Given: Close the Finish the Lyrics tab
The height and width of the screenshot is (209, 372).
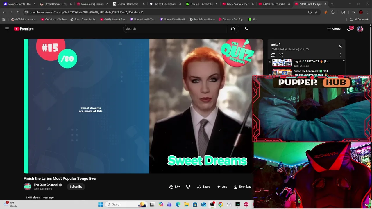Looking at the screenshot, I should click(325, 4).
